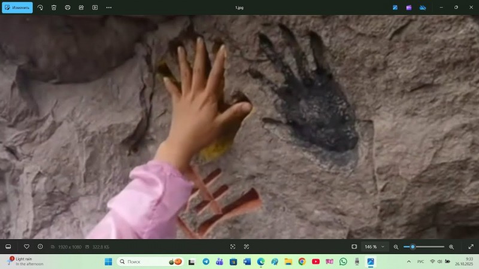
Task: Expand the hidden system tray icons chevron
Action: pos(409,261)
